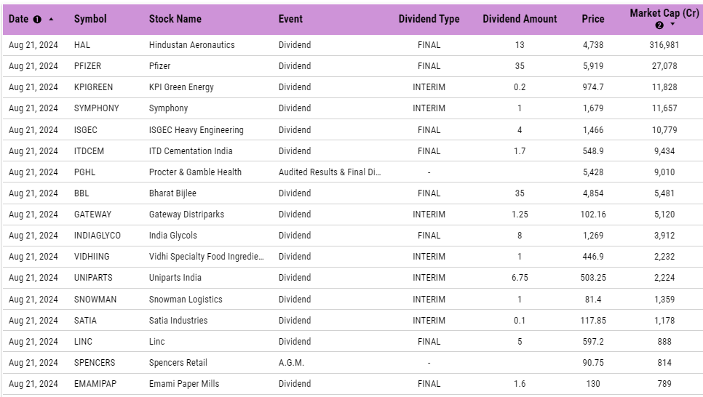
Task: Click the Pfizer stock name
Action: [159, 66]
